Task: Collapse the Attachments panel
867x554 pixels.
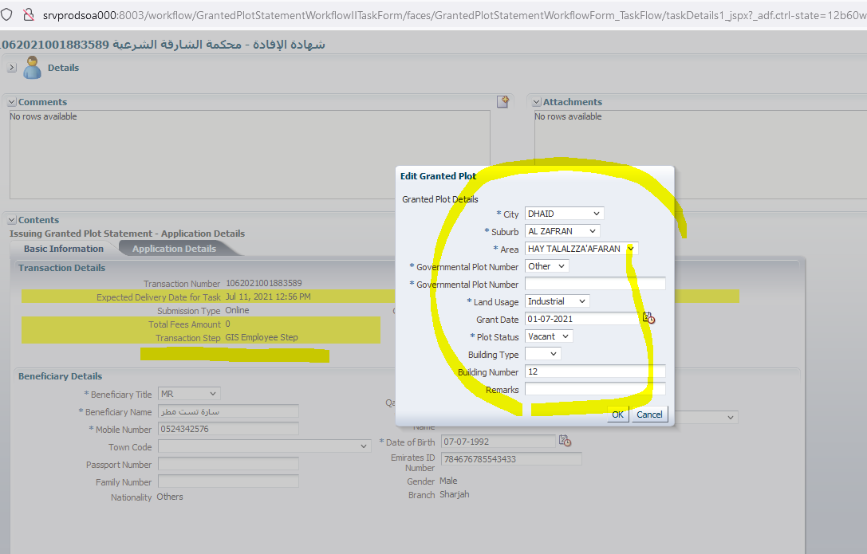Action: tap(536, 102)
